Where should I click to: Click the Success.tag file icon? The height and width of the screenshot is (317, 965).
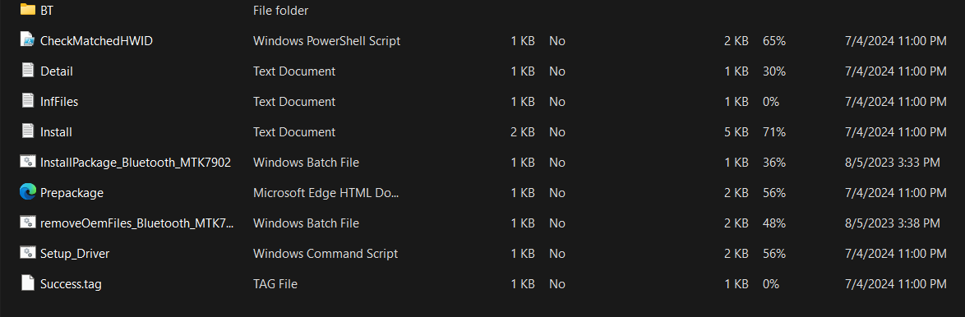tap(28, 283)
